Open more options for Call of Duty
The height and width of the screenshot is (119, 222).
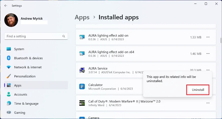(208, 103)
